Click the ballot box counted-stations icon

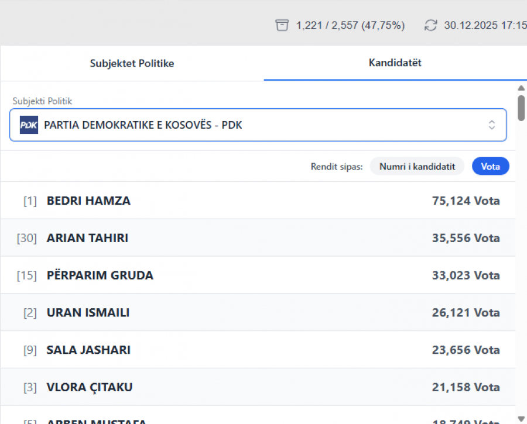click(282, 25)
